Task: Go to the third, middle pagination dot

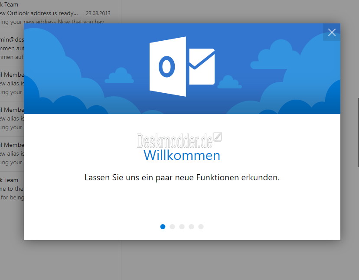Action: pyautogui.click(x=182, y=227)
